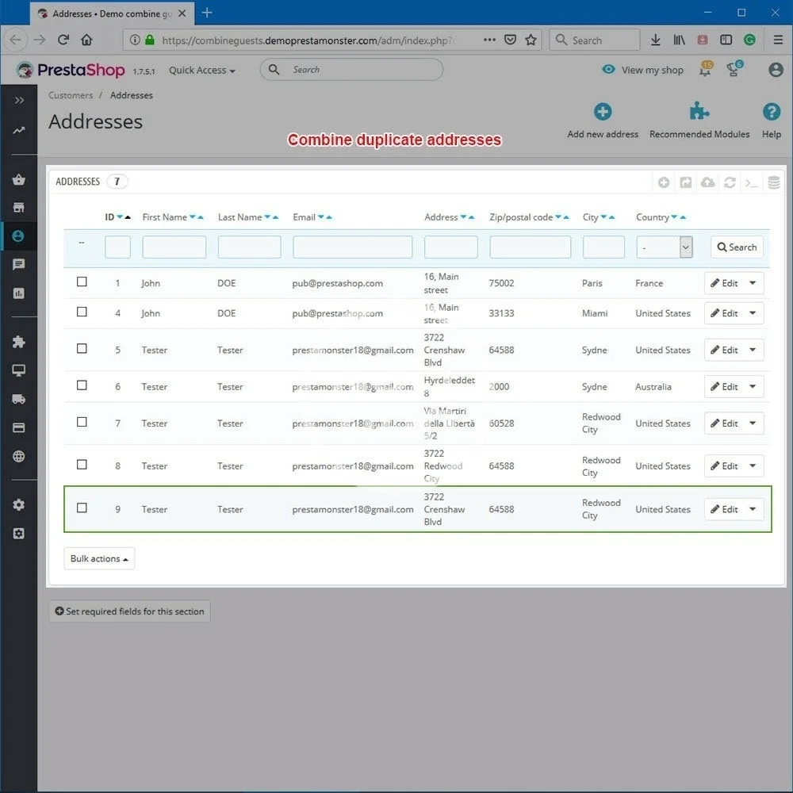Select the checkbox for address ID 1
This screenshot has width=793, height=793.
click(82, 282)
